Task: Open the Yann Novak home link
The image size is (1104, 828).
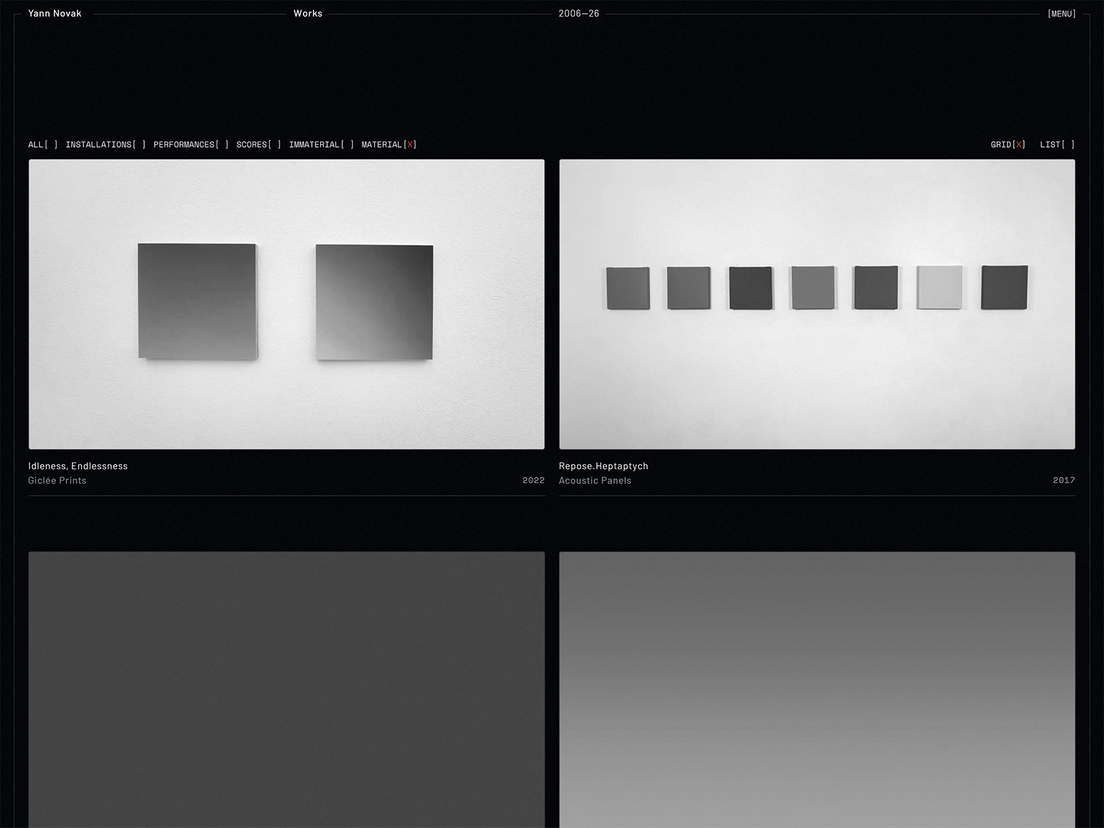Action: pos(55,14)
